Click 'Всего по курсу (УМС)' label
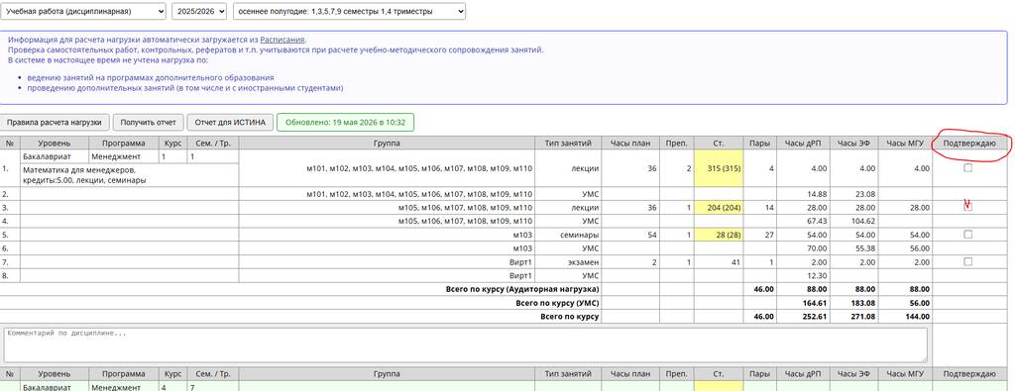The image size is (1015, 391). click(x=557, y=303)
